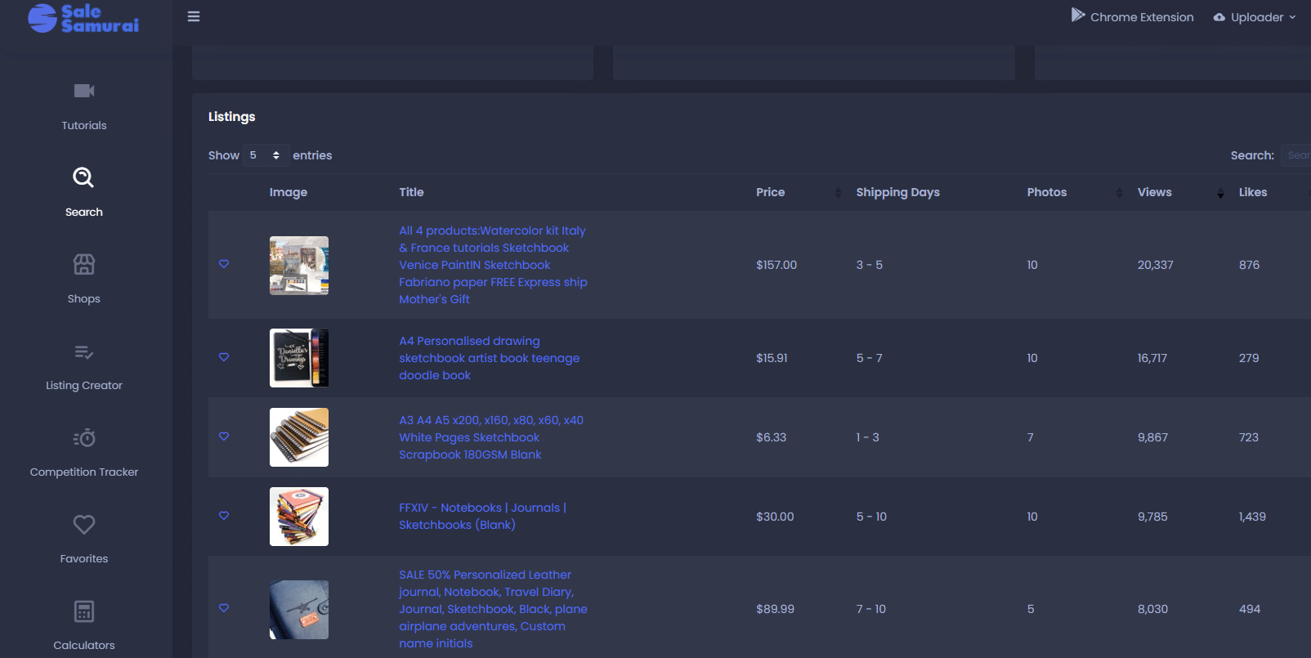Select the $89.99 price cell
Viewport: 1311px width, 658px height.
pyautogui.click(x=775, y=609)
